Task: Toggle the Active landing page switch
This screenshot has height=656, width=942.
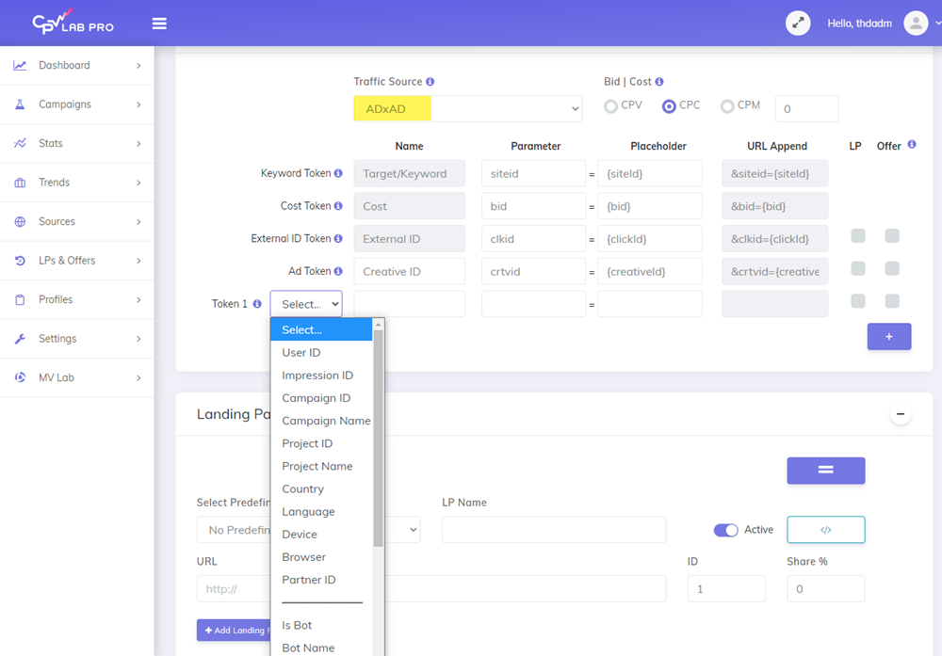Action: click(725, 530)
